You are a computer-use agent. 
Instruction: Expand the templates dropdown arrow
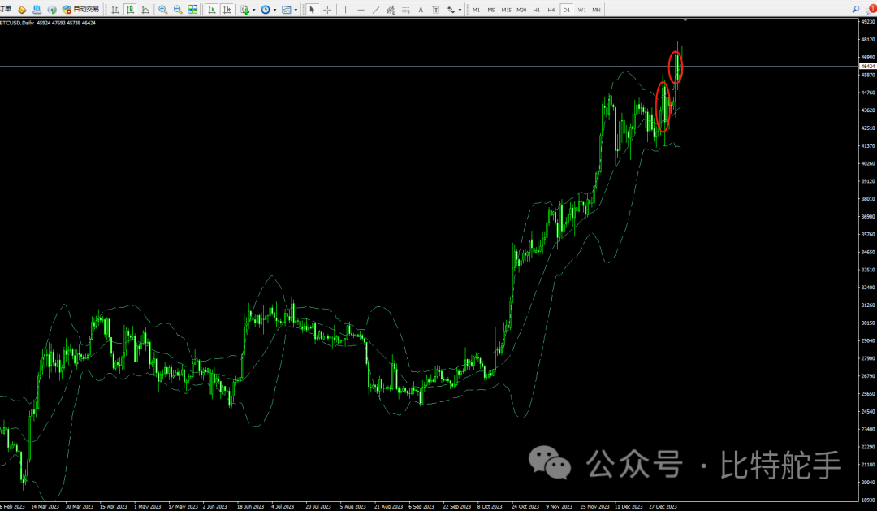tap(296, 10)
